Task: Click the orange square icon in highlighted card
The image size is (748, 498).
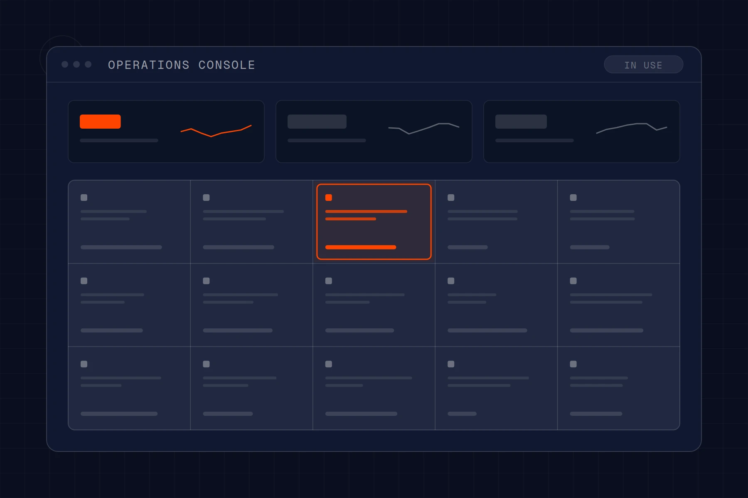Action: pyautogui.click(x=329, y=198)
